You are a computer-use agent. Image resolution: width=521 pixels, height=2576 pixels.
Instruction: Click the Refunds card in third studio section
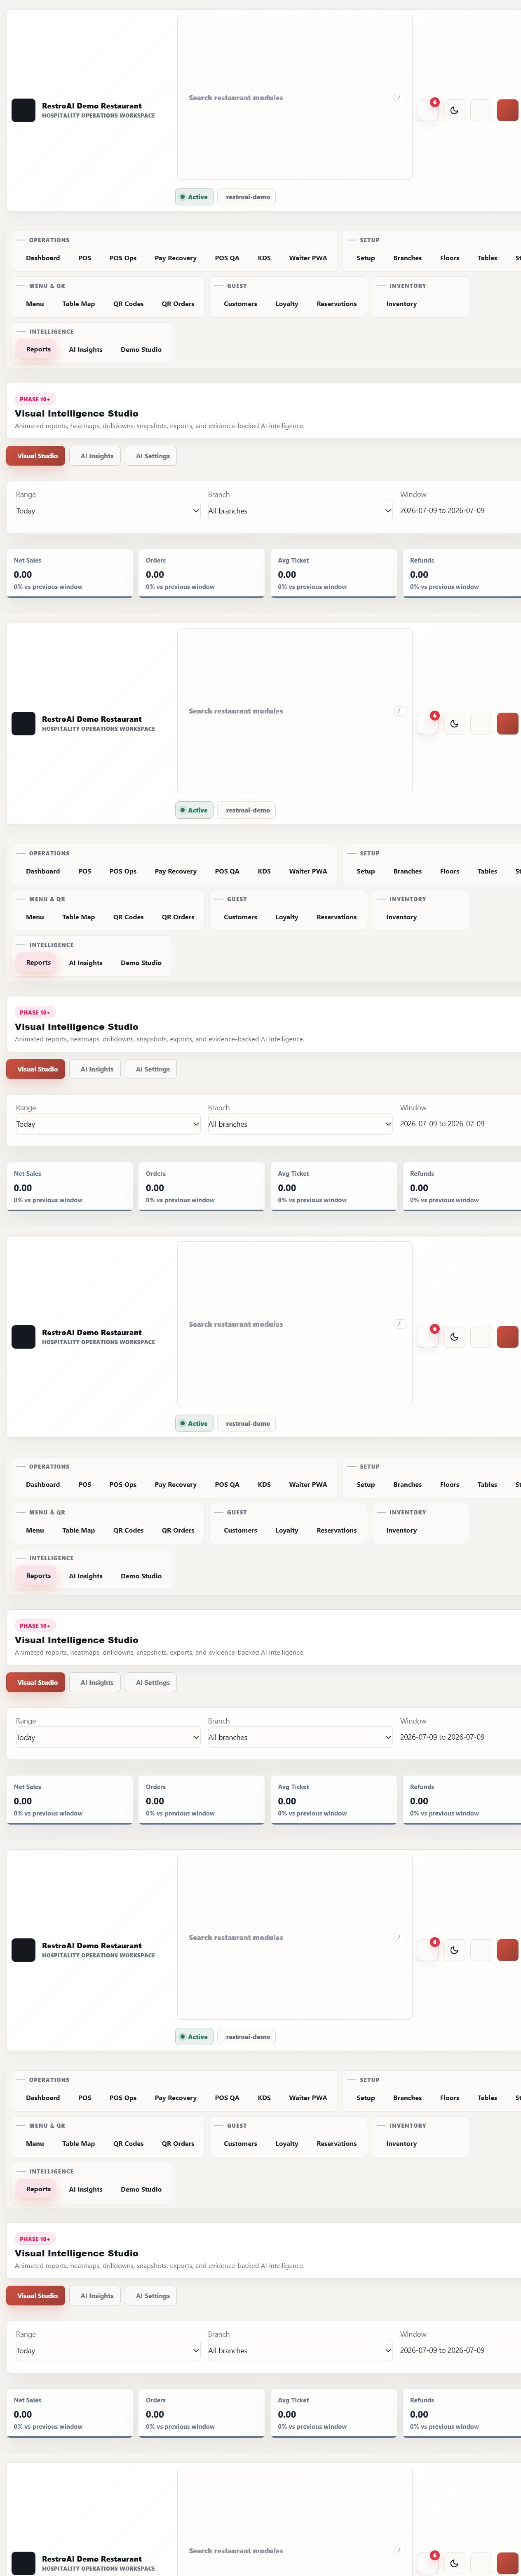tap(462, 1799)
